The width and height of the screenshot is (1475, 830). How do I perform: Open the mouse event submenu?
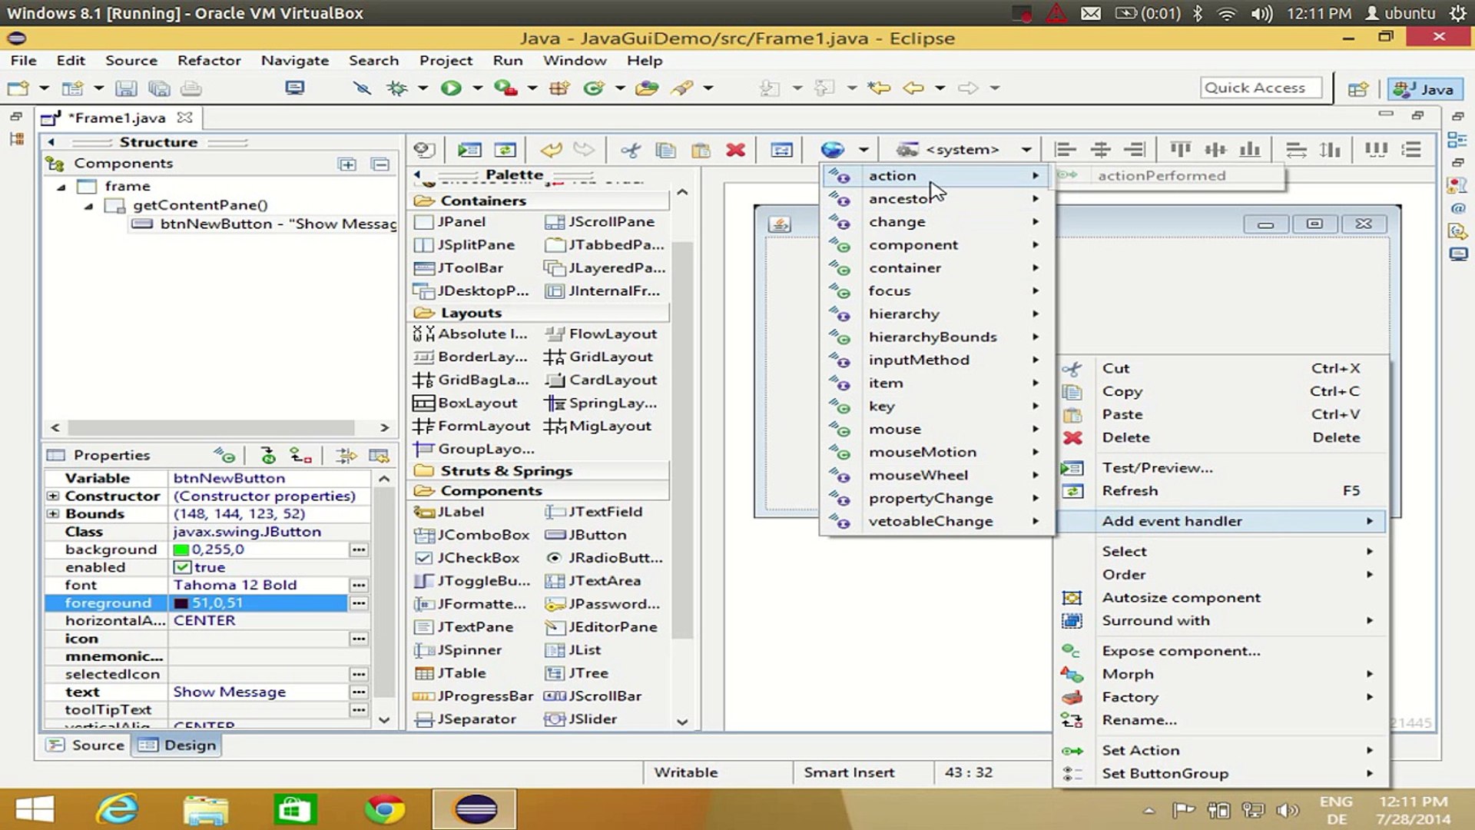[x=936, y=430]
